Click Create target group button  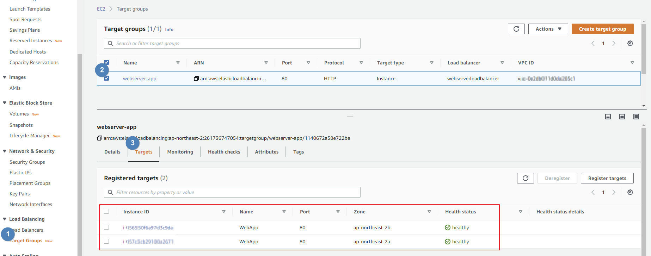(603, 29)
